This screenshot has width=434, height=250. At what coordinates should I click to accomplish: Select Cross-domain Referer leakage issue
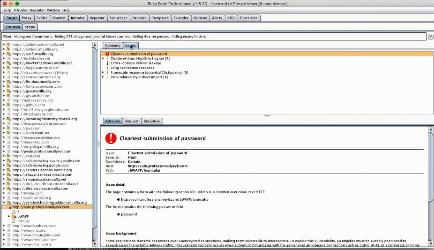pos(135,63)
